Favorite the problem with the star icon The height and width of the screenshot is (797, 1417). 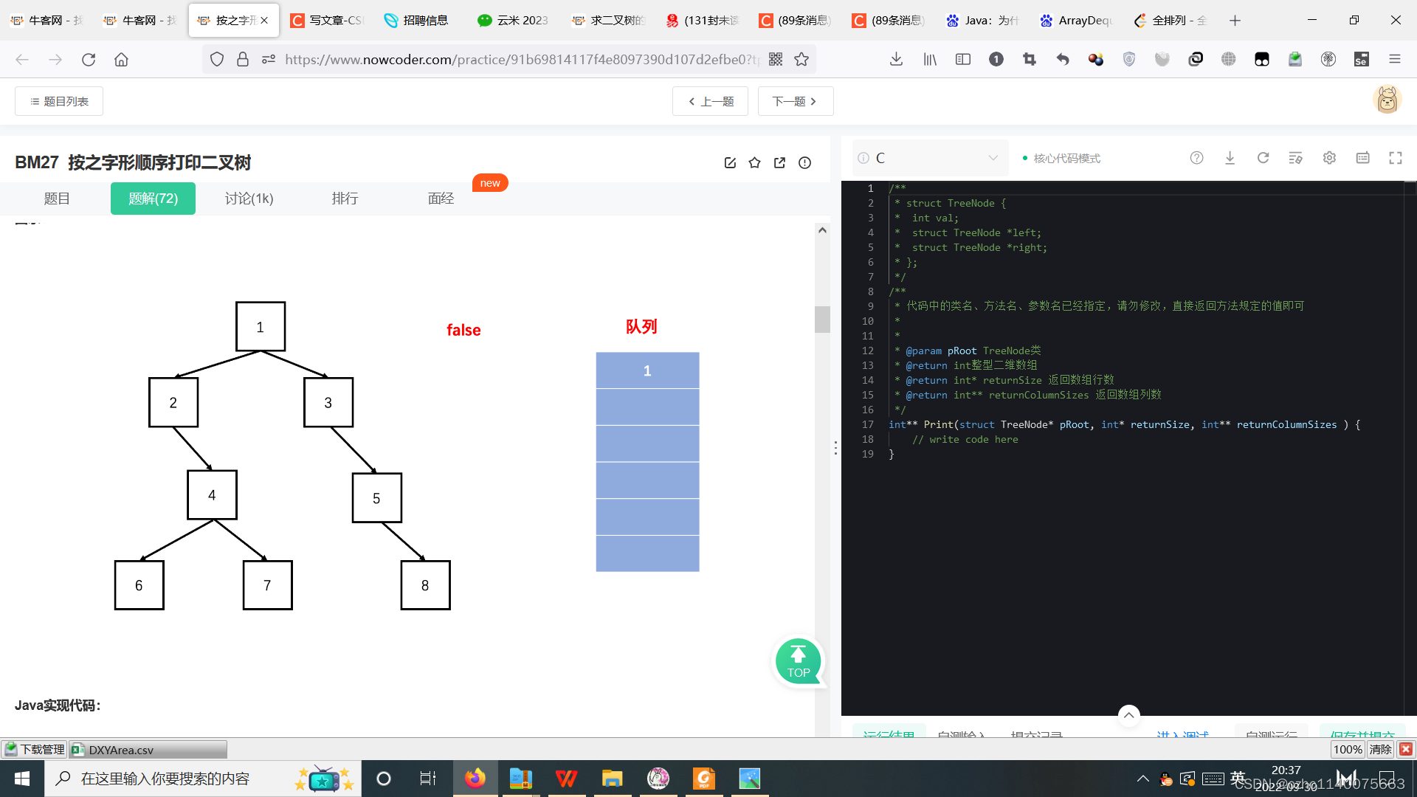tap(754, 163)
